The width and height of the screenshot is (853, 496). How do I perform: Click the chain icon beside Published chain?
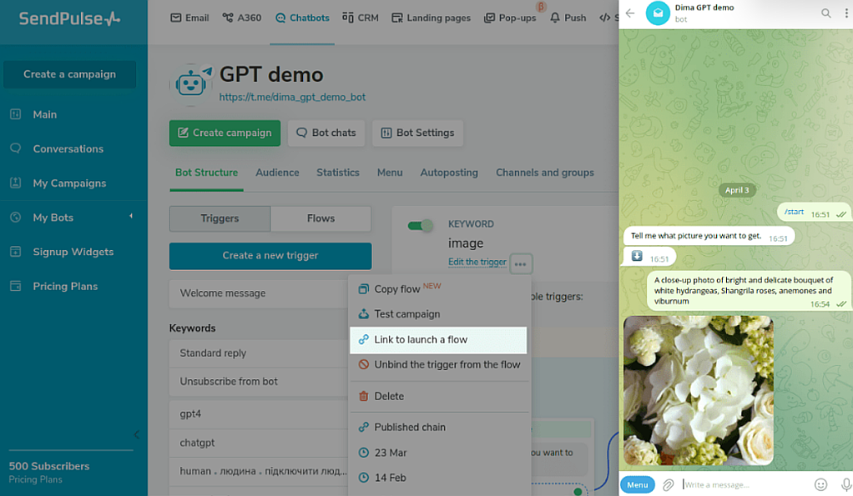tap(363, 427)
